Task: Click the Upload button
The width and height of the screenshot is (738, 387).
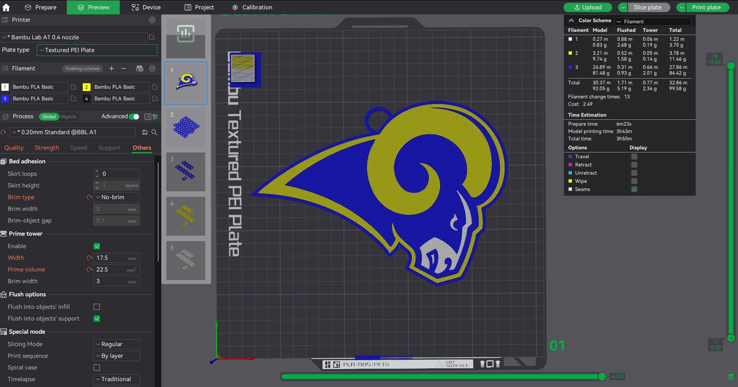Action: click(588, 7)
